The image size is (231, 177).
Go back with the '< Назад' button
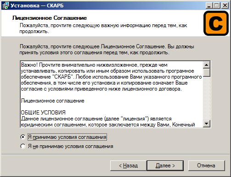(x=128, y=166)
